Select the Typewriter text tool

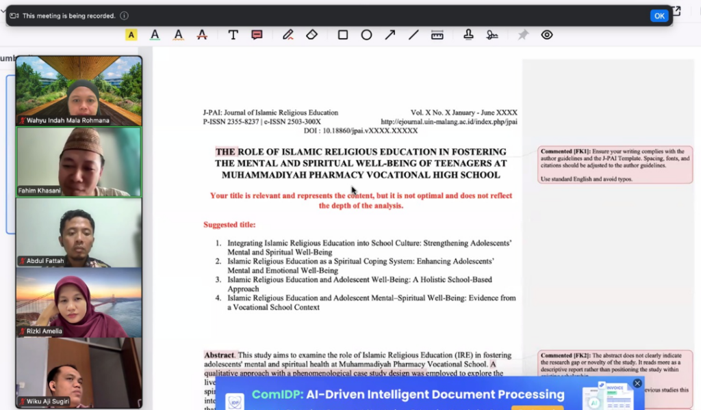[x=233, y=35]
